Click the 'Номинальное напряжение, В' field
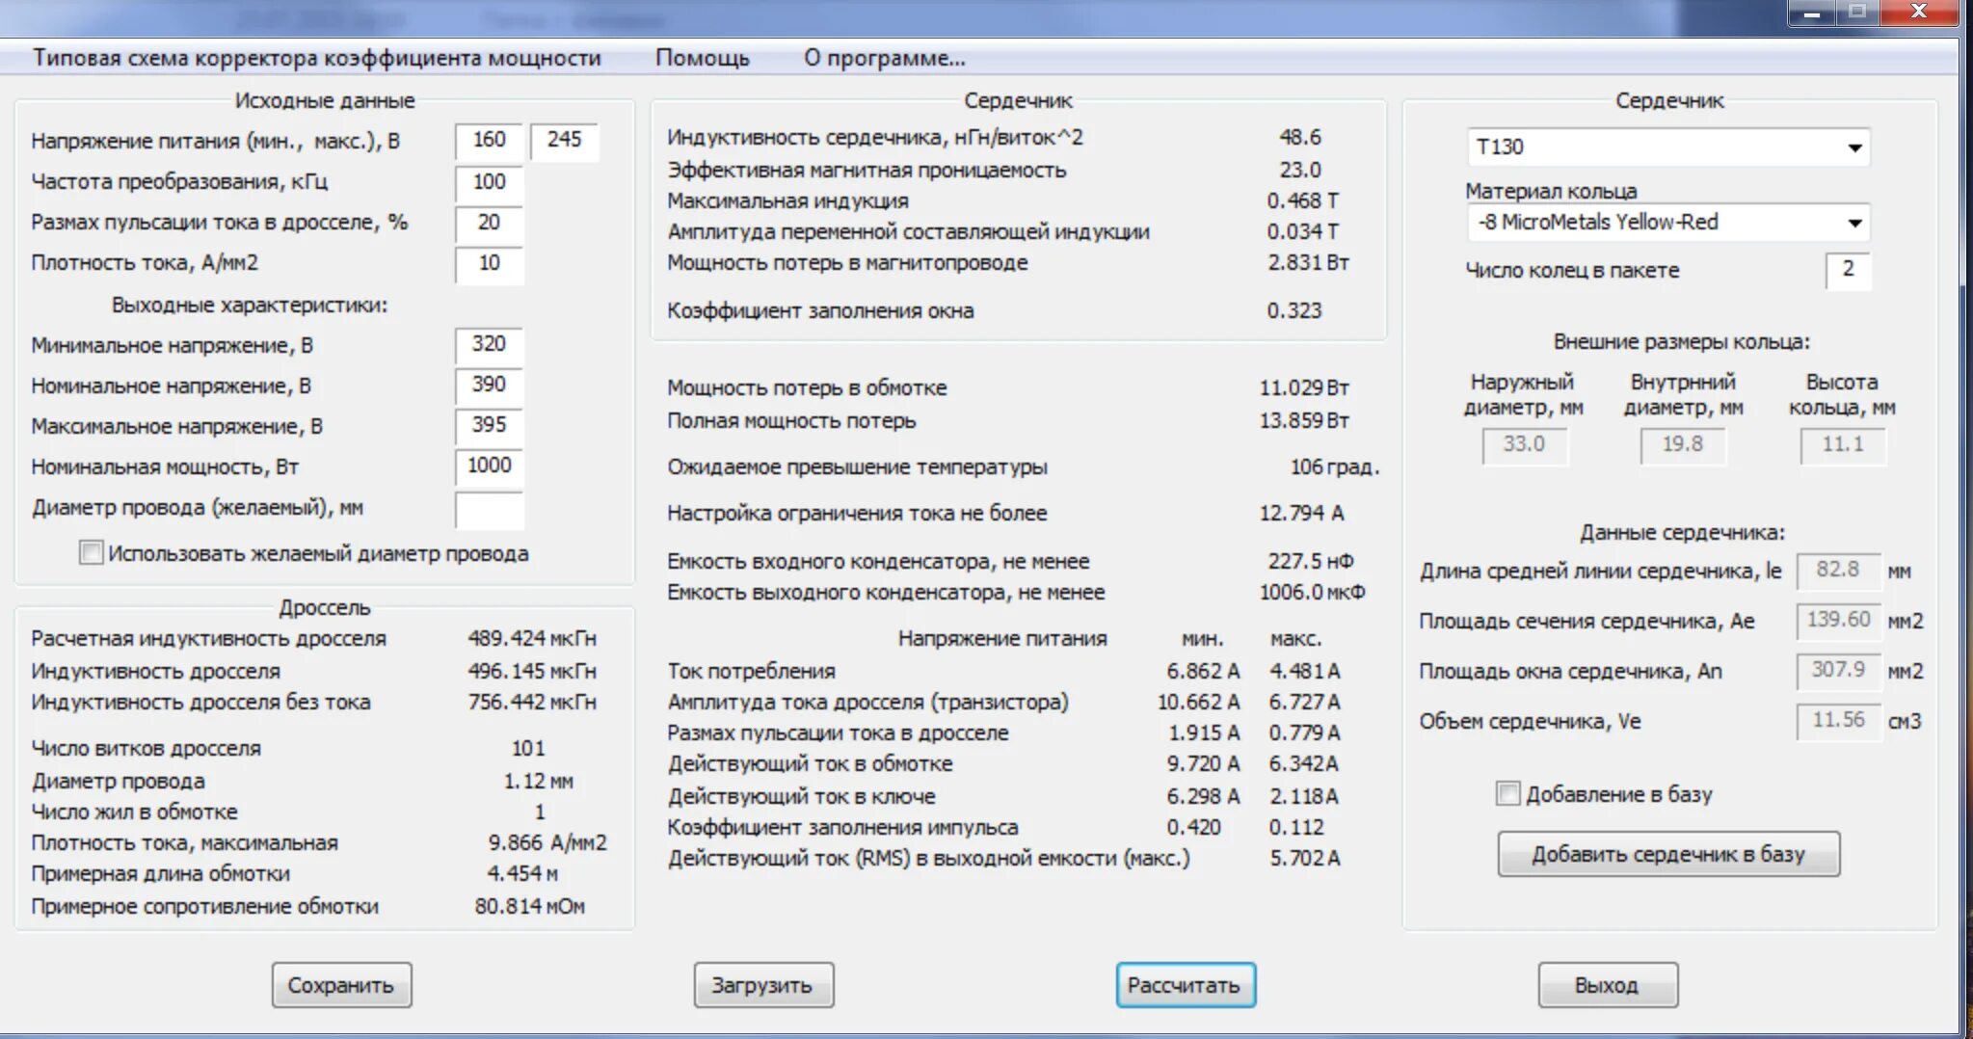 pos(490,386)
